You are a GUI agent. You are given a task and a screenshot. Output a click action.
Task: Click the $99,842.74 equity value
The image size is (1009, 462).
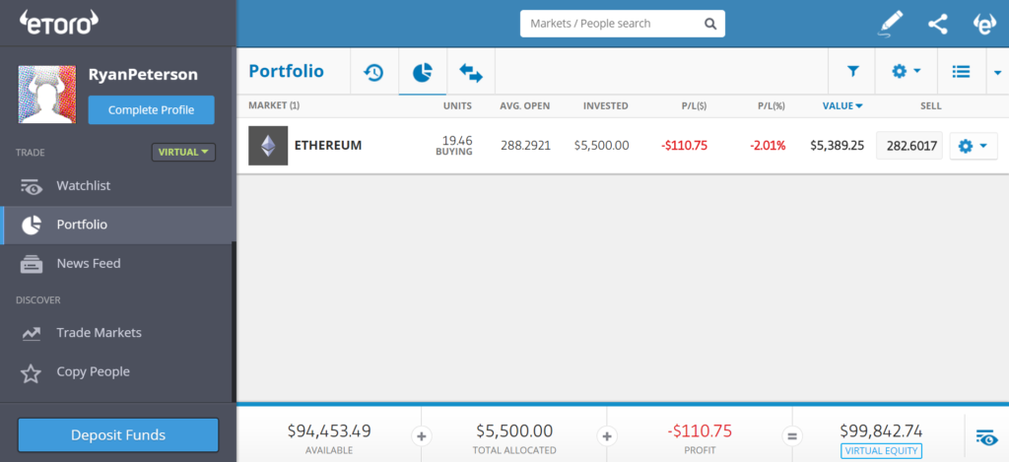[881, 430]
